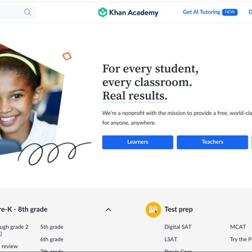Click the NEW badge beside AI Tutoring
252x252 pixels.
(230, 12)
